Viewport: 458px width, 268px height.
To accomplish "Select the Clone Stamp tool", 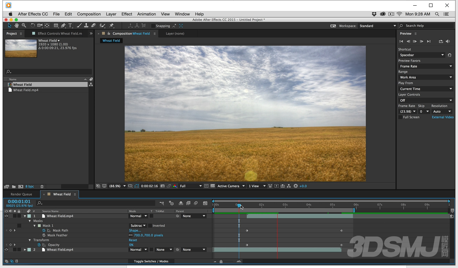I will point(86,25).
